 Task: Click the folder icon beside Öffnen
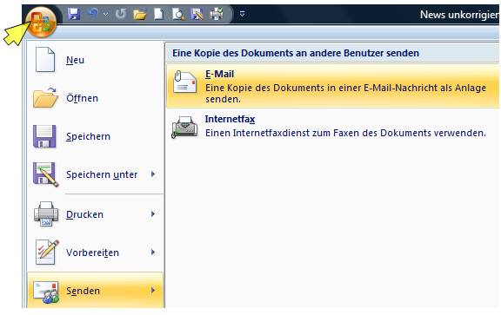click(x=46, y=97)
